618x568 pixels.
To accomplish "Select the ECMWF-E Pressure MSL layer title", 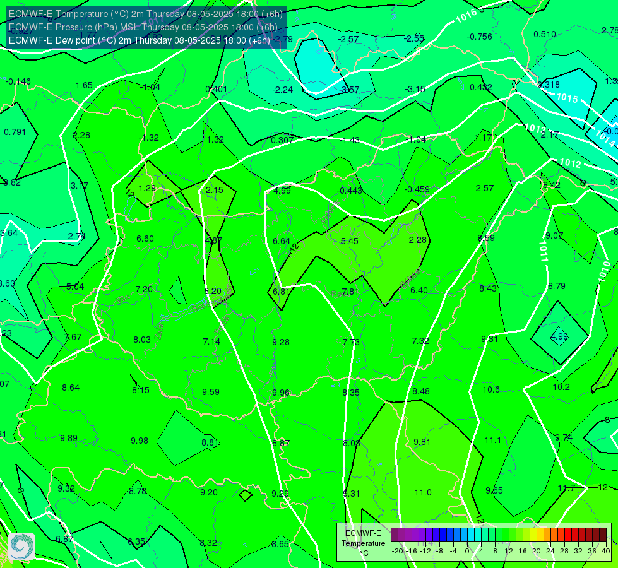I will click(143, 27).
